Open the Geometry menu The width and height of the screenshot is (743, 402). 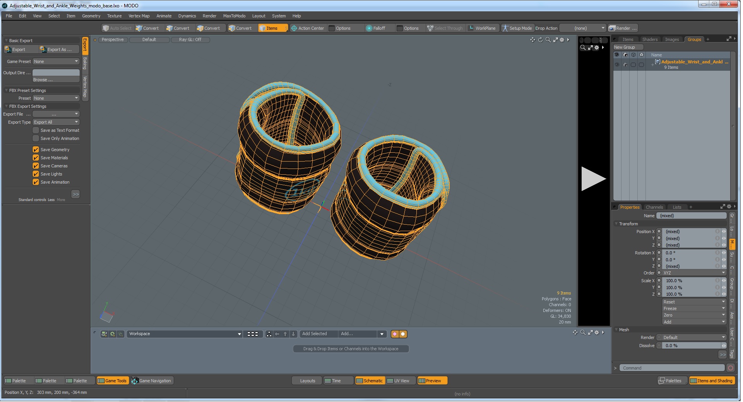click(x=91, y=16)
